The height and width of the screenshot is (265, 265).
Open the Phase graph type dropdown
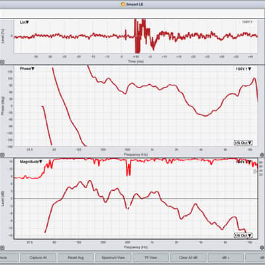tap(27, 69)
